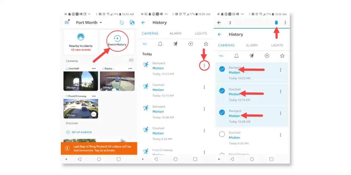Open the Doorbell camera options menu

tap(94, 69)
